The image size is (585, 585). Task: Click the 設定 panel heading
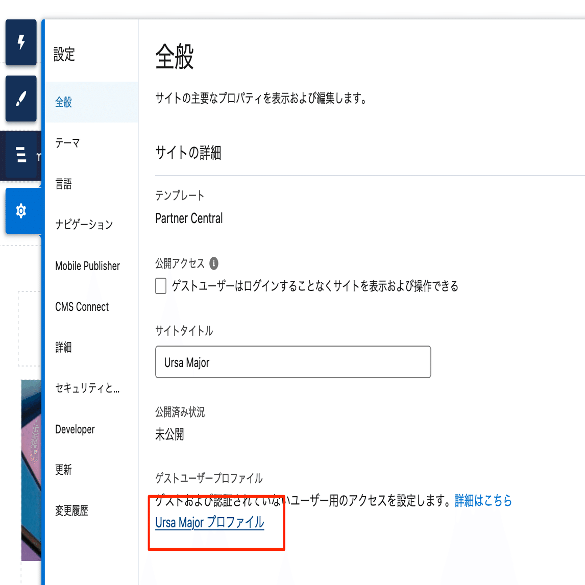pos(64,55)
